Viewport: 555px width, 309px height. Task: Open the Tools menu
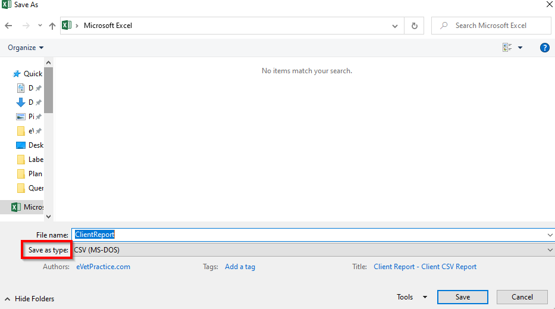point(412,297)
